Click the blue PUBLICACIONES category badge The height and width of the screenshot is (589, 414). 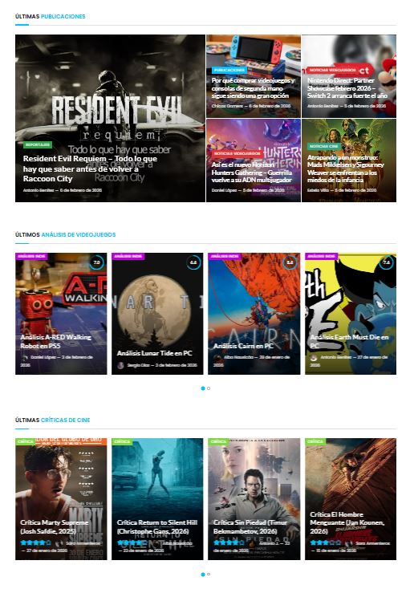(229, 70)
